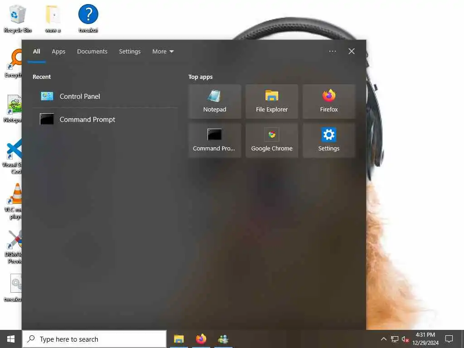Switch to the Apps search tab

point(58,51)
